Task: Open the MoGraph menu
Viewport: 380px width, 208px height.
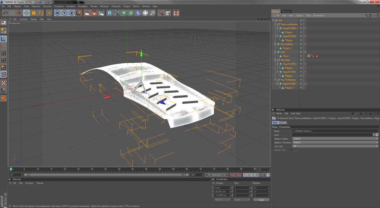Action: tap(104, 6)
